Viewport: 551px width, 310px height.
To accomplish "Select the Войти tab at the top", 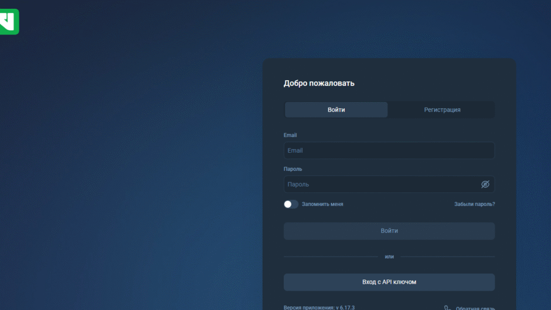I will (x=336, y=110).
